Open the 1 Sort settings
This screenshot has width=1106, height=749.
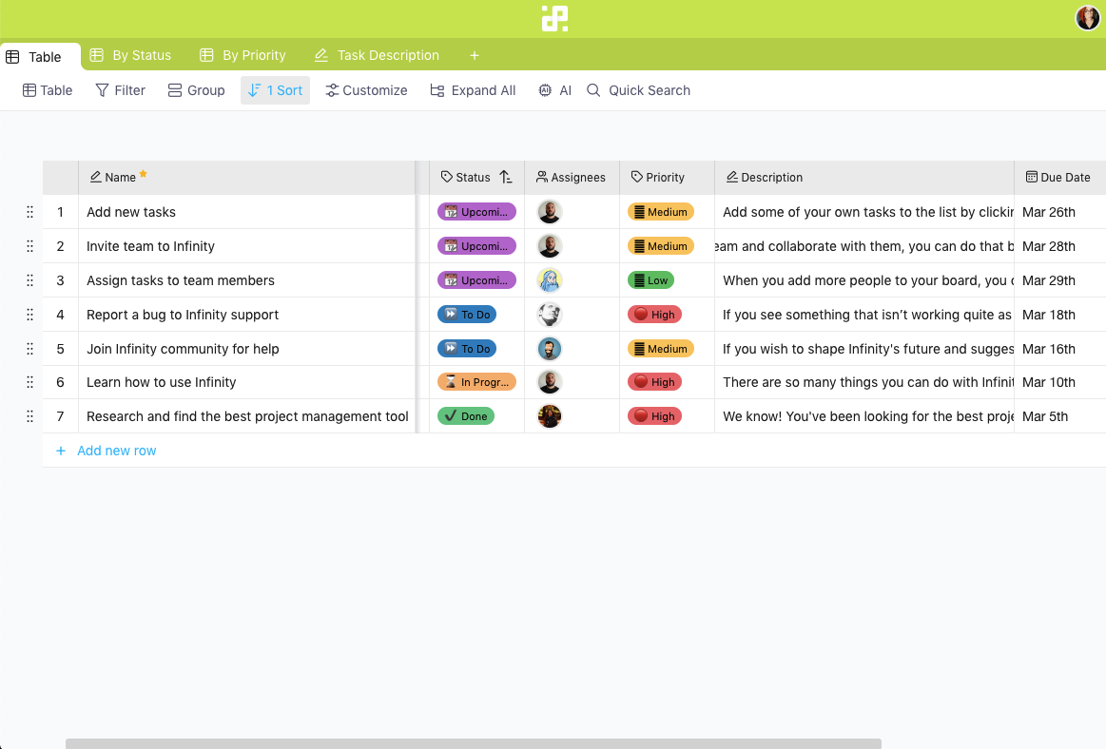coord(275,90)
